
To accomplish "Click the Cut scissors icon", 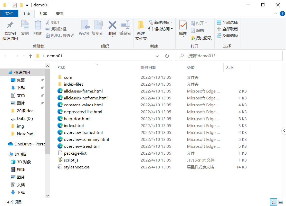I will pyautogui.click(x=48, y=22).
